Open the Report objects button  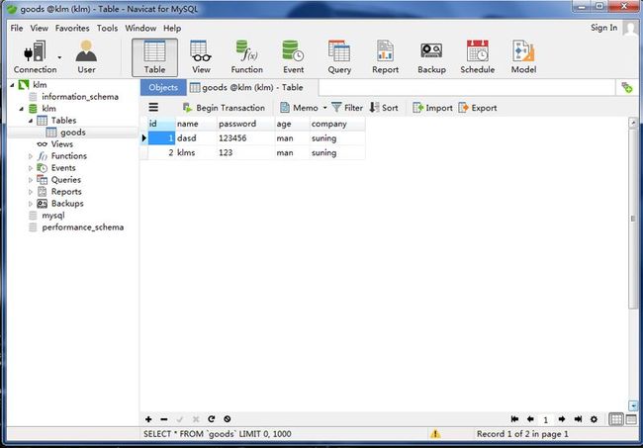point(385,57)
